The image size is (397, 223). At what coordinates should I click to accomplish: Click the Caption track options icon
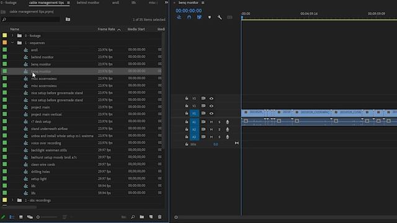230,17
